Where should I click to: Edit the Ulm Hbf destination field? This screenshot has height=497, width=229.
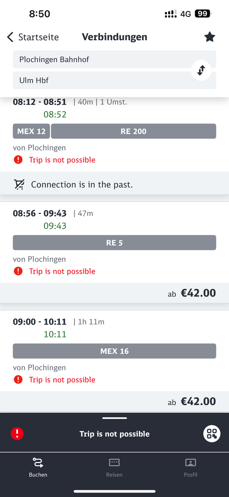pos(114,80)
